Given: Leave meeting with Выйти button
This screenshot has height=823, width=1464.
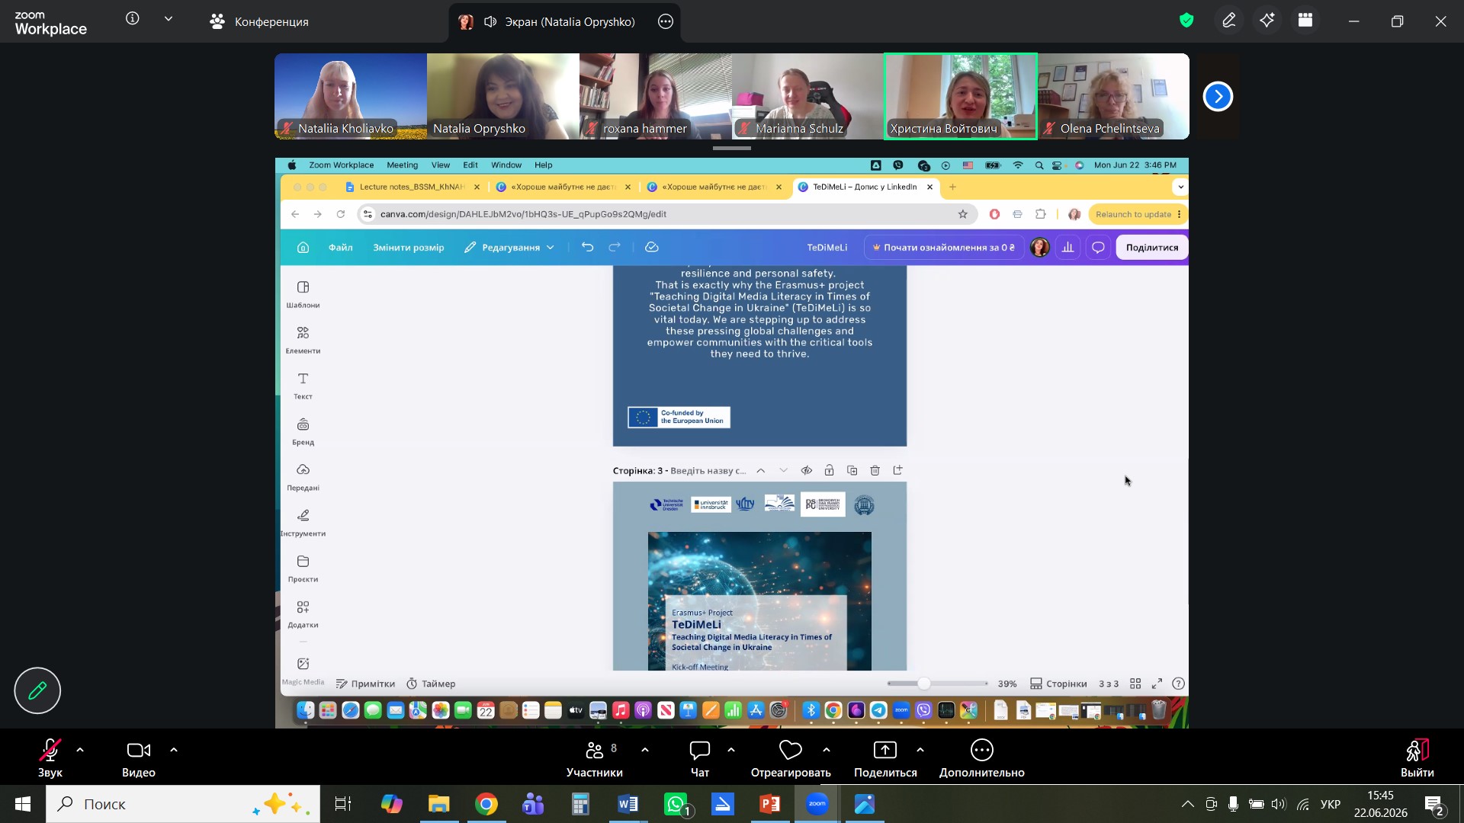Looking at the screenshot, I should point(1417,758).
